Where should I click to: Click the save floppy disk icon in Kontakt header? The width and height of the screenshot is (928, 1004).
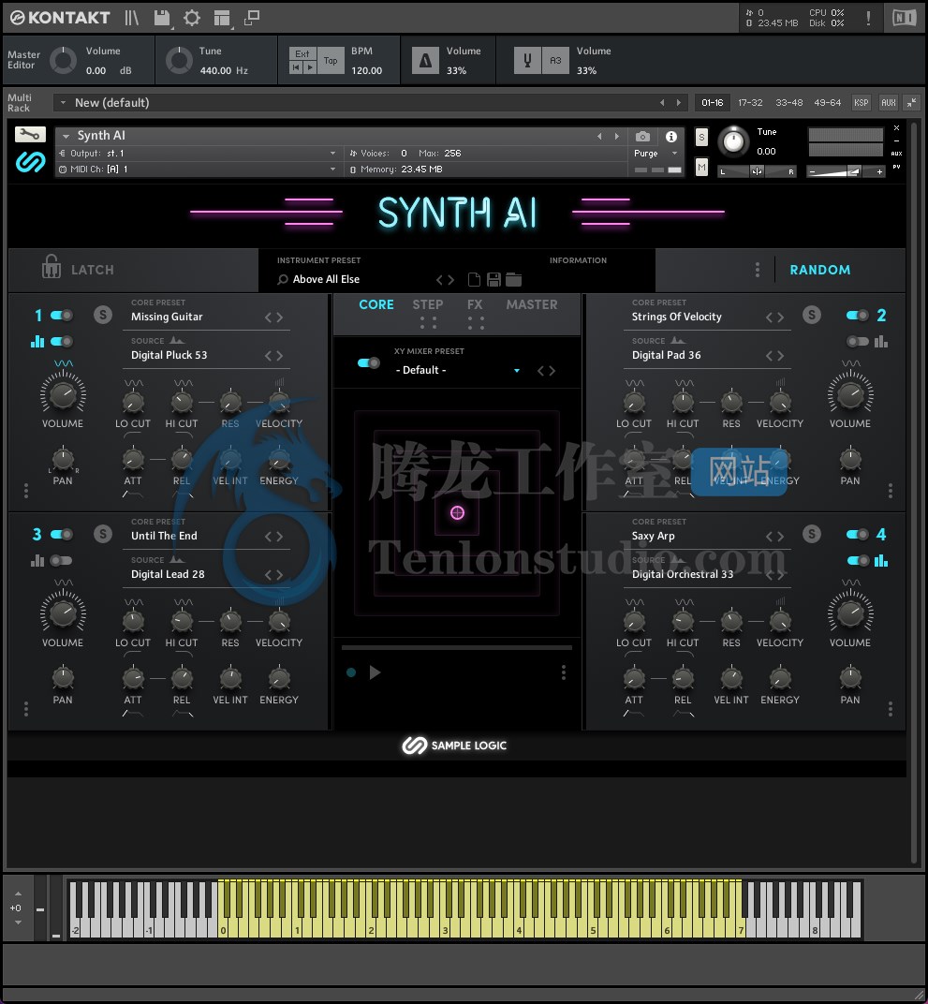coord(163,18)
